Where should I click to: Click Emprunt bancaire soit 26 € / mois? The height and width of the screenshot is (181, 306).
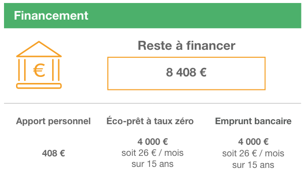pyautogui.click(x=253, y=153)
